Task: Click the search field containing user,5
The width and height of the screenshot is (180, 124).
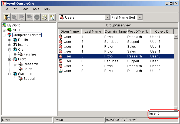Action: 164,113
